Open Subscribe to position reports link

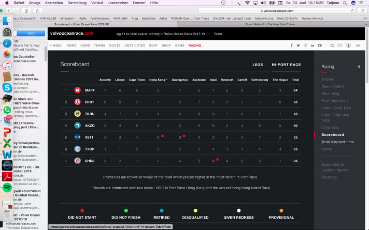(x=335, y=167)
